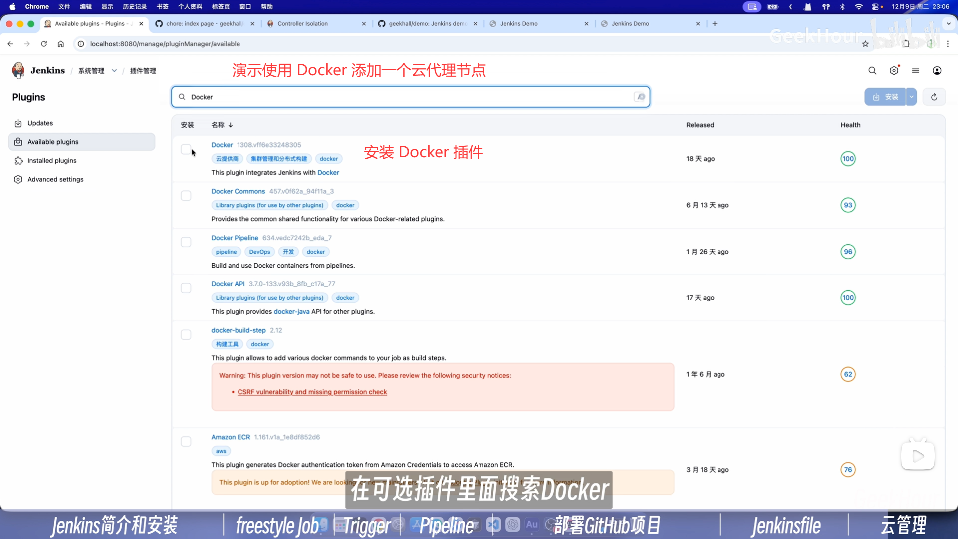Screen dimensions: 958x539
Task: Click the Jenkins logo icon
Action: [18, 70]
